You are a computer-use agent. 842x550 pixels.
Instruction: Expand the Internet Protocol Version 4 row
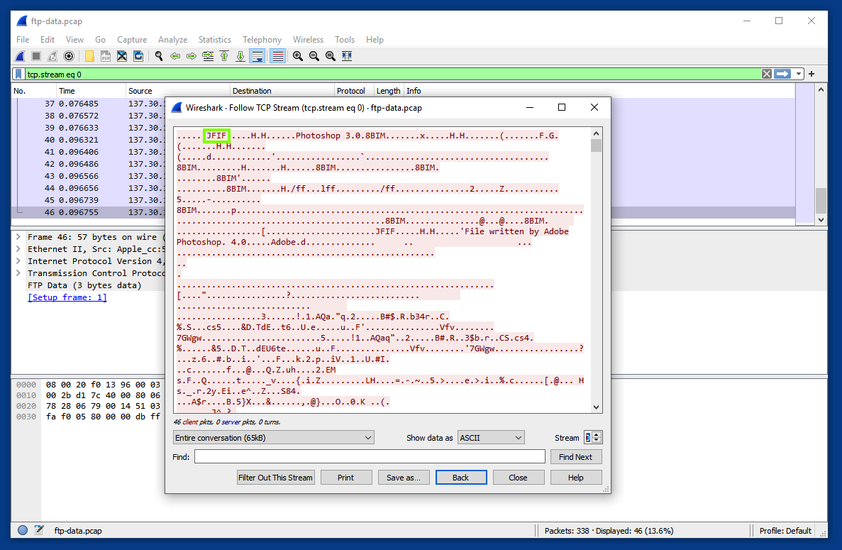18,261
